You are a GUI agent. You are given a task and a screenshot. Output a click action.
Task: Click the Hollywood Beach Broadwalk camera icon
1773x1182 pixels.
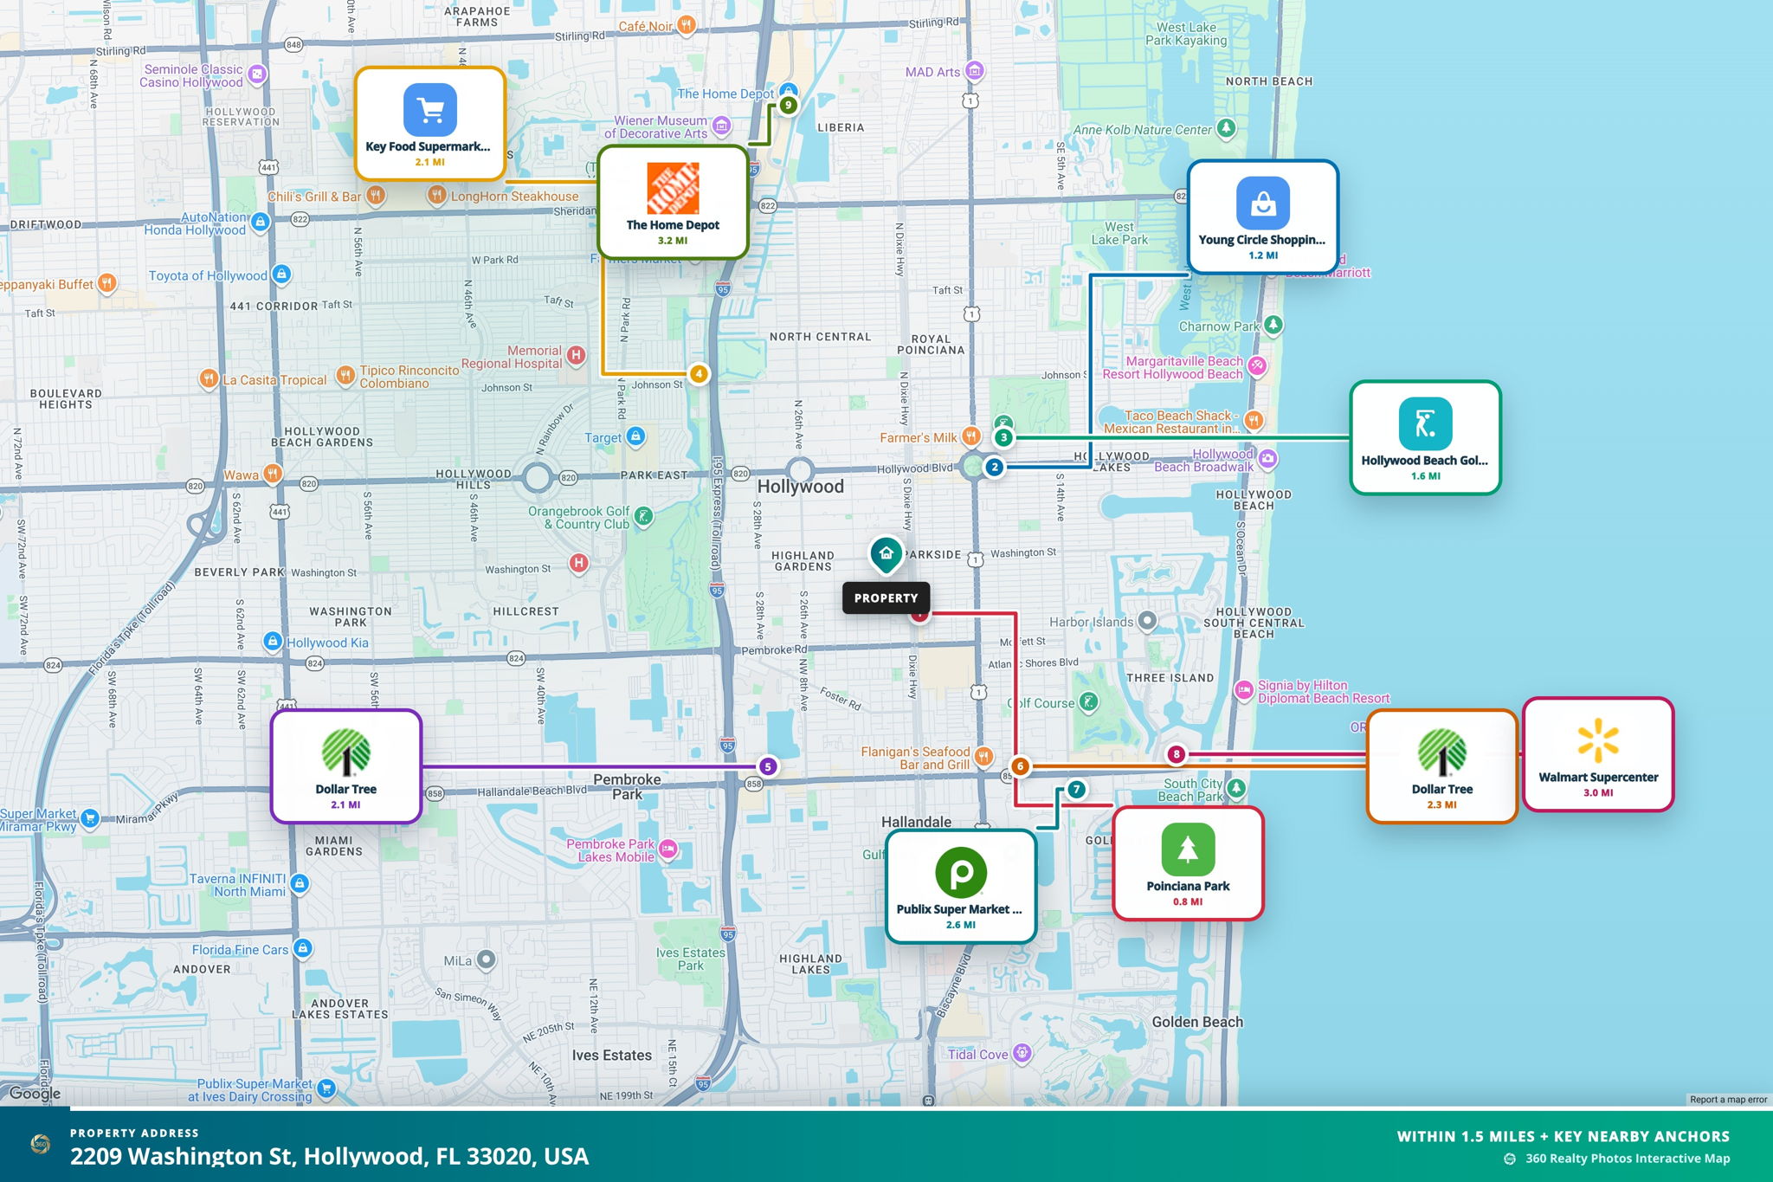click(1267, 459)
